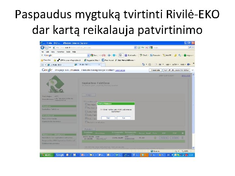The image size is (235, 176).
Task: Click the yellow highlighter icon
Action: pos(175,55)
